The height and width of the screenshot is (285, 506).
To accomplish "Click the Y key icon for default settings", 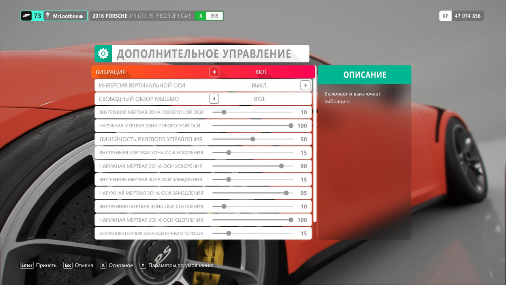I will click(143, 265).
